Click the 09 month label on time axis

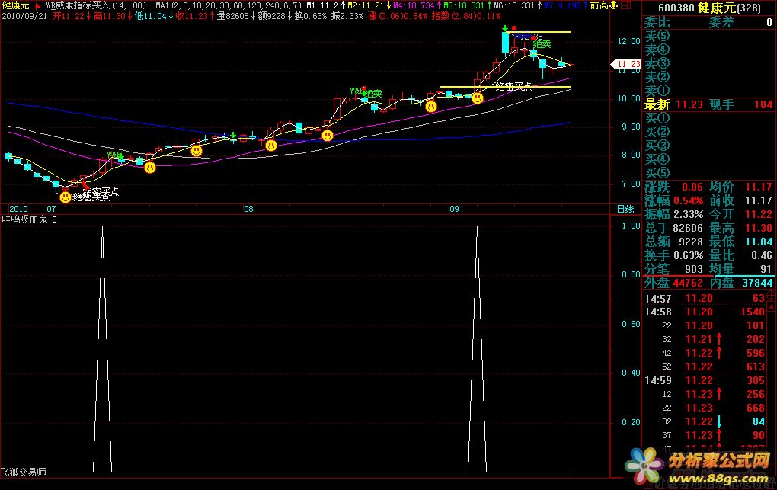(x=455, y=210)
